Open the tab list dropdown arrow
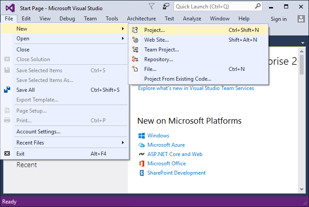Screen dimensions: 309x207 point(303,43)
